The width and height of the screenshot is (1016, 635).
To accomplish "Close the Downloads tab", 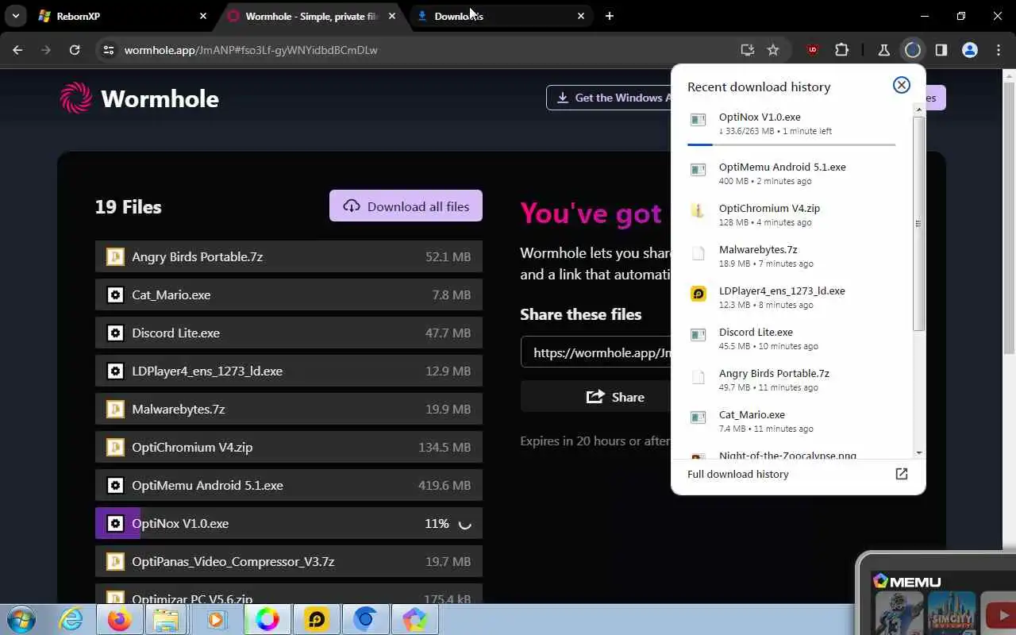I will (x=581, y=16).
